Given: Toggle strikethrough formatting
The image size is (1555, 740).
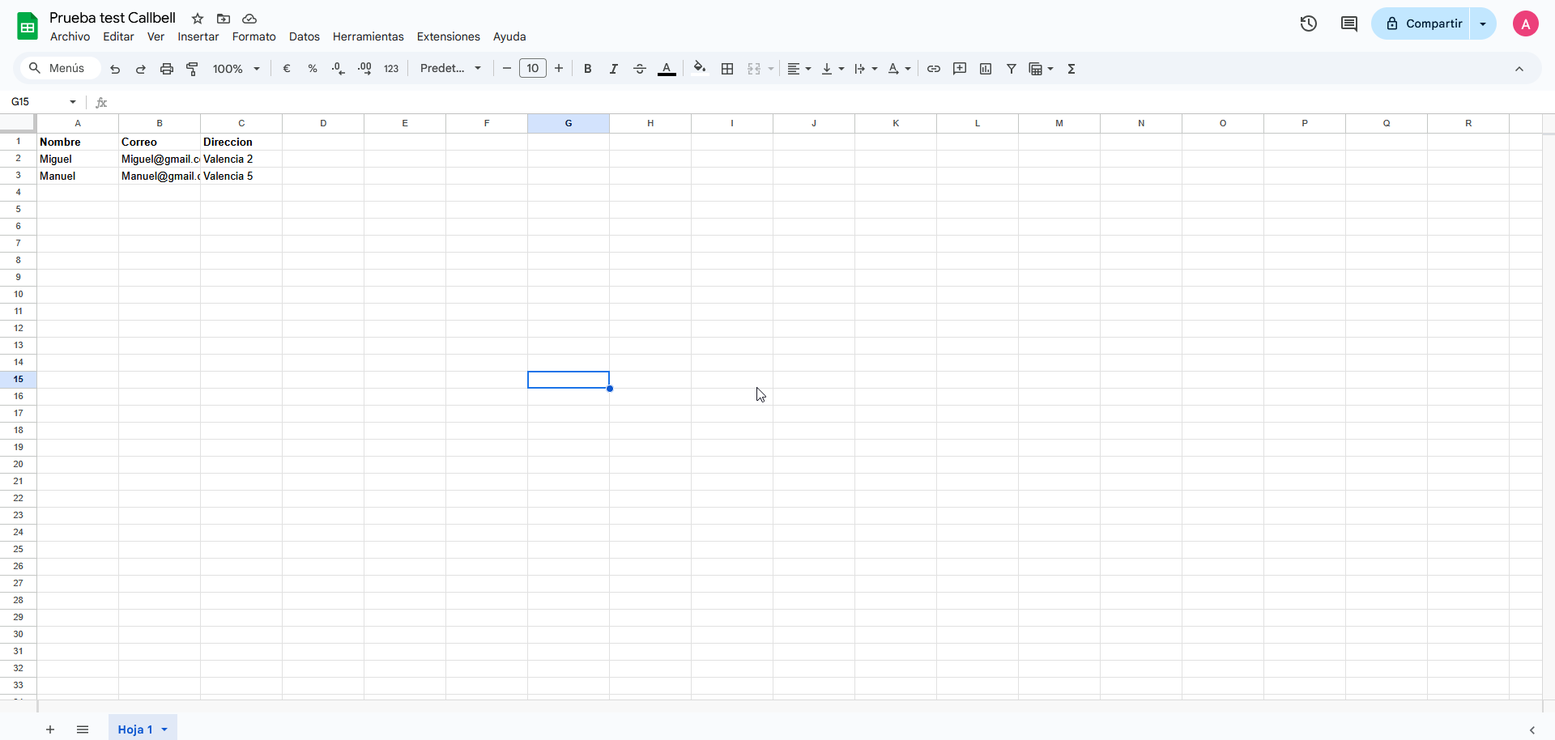Looking at the screenshot, I should [640, 69].
